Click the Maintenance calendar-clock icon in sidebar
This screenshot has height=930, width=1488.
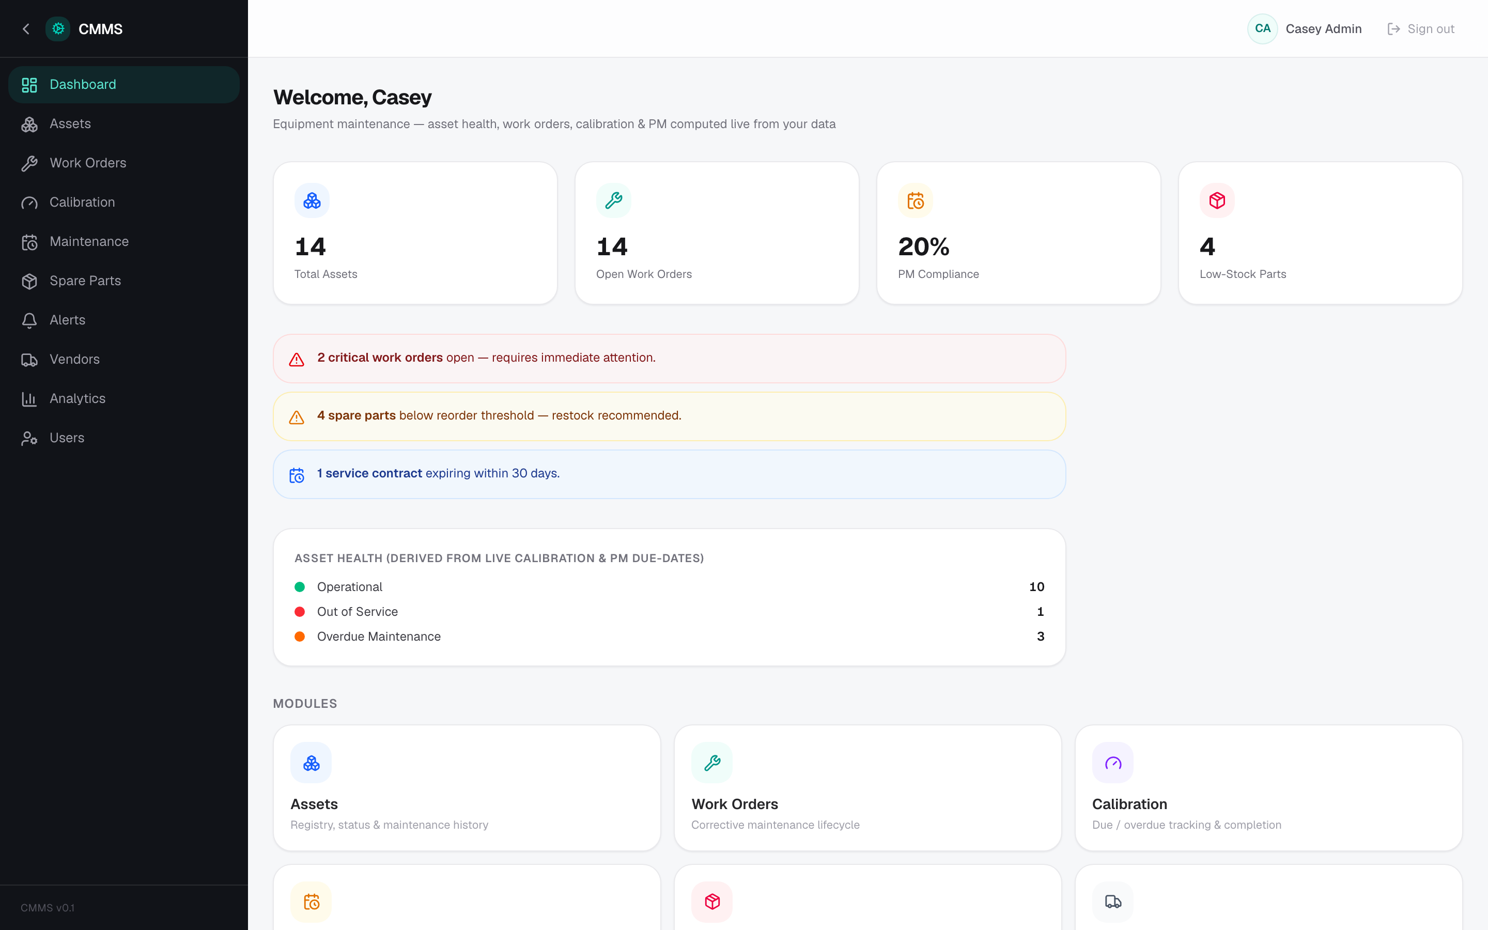point(29,242)
